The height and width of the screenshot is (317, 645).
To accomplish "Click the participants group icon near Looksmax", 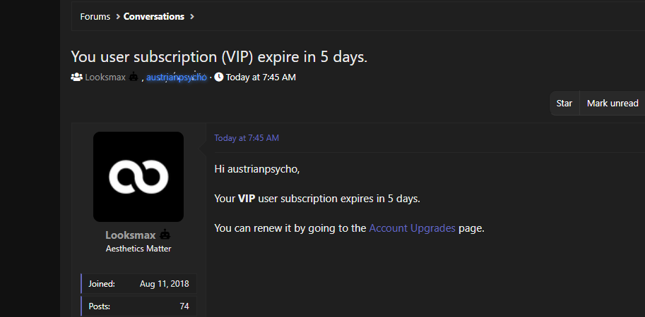I will (x=76, y=77).
